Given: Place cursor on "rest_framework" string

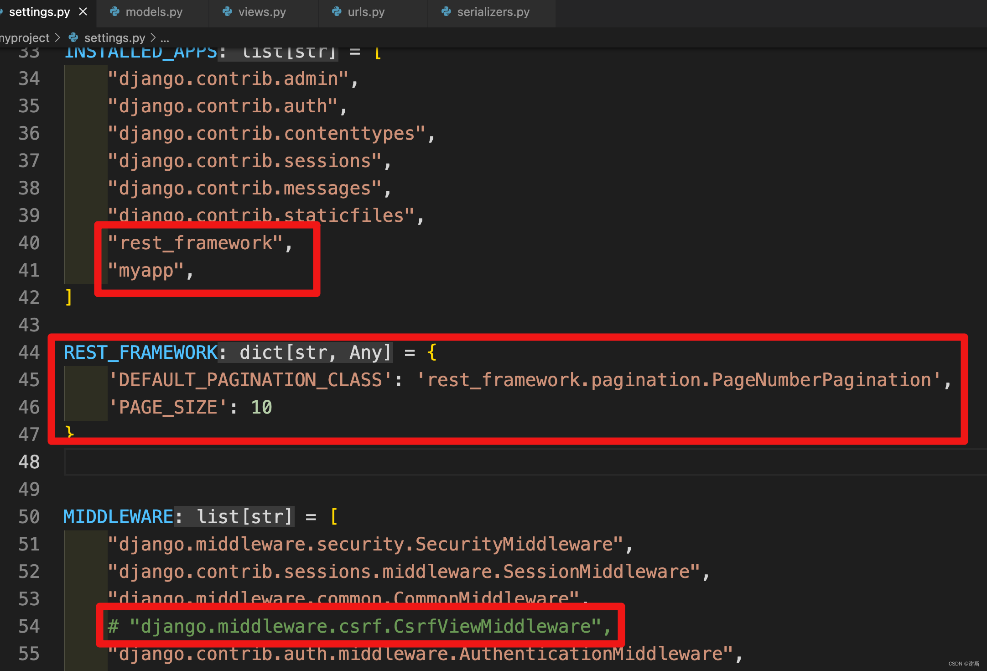Looking at the screenshot, I should point(195,243).
